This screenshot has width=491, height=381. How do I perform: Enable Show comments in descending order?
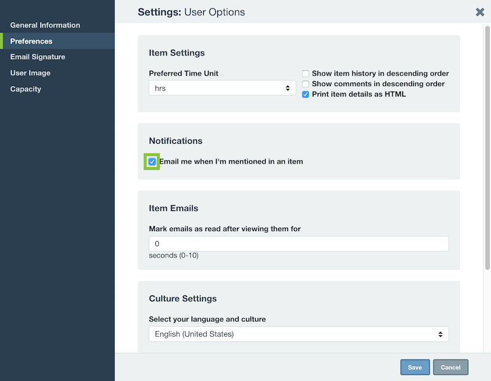coord(305,84)
